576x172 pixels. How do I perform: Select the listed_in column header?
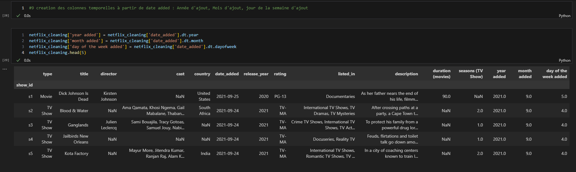tap(346, 74)
